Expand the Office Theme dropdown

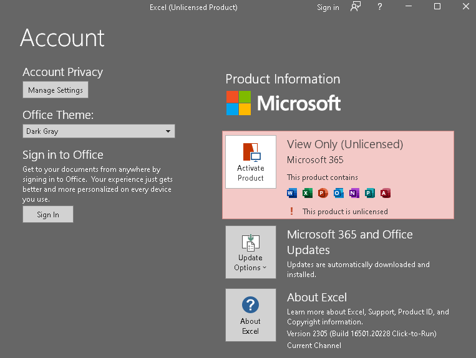pos(99,131)
